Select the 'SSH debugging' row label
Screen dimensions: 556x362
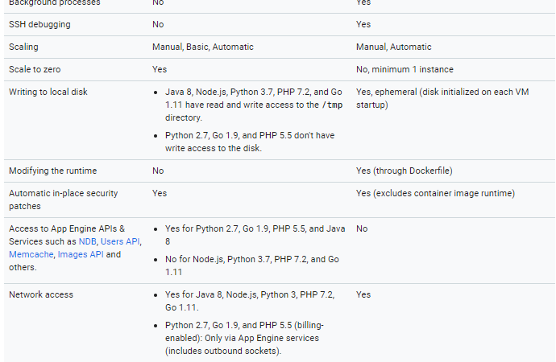pos(39,24)
